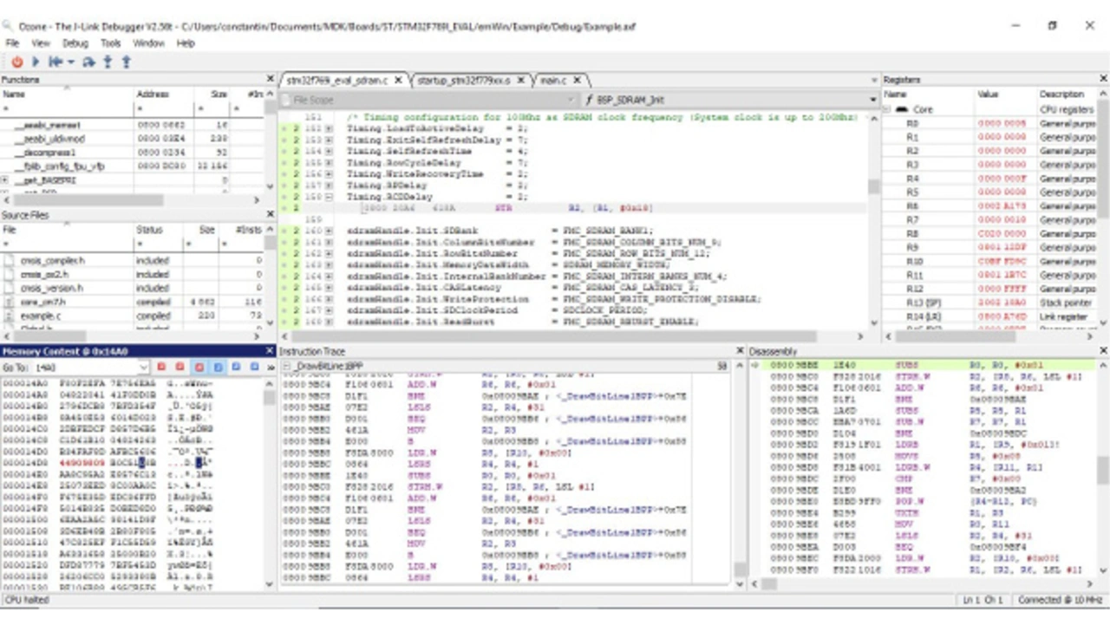Toggle the highlighted red Memory toolbar button
1110x625 pixels.
(199, 368)
